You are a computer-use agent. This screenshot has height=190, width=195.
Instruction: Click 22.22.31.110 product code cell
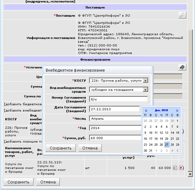click(x=51, y=168)
